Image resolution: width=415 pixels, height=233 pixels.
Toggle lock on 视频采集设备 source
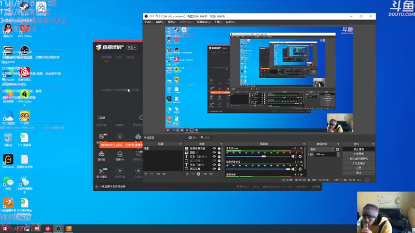tap(219, 149)
